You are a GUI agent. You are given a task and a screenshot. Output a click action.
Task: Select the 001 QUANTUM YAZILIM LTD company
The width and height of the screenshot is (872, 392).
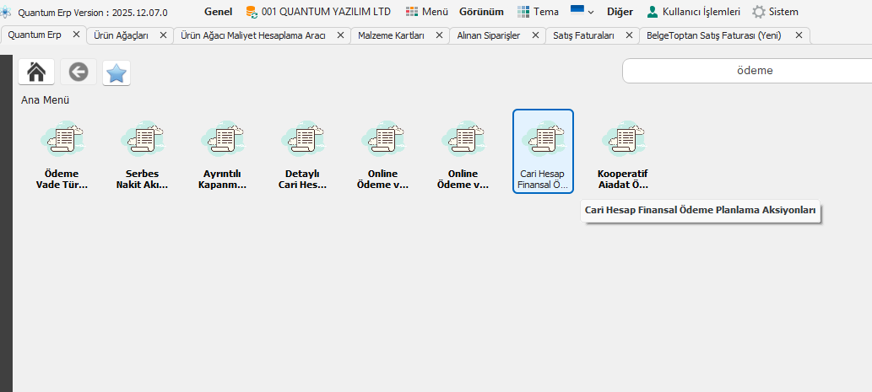tap(317, 12)
